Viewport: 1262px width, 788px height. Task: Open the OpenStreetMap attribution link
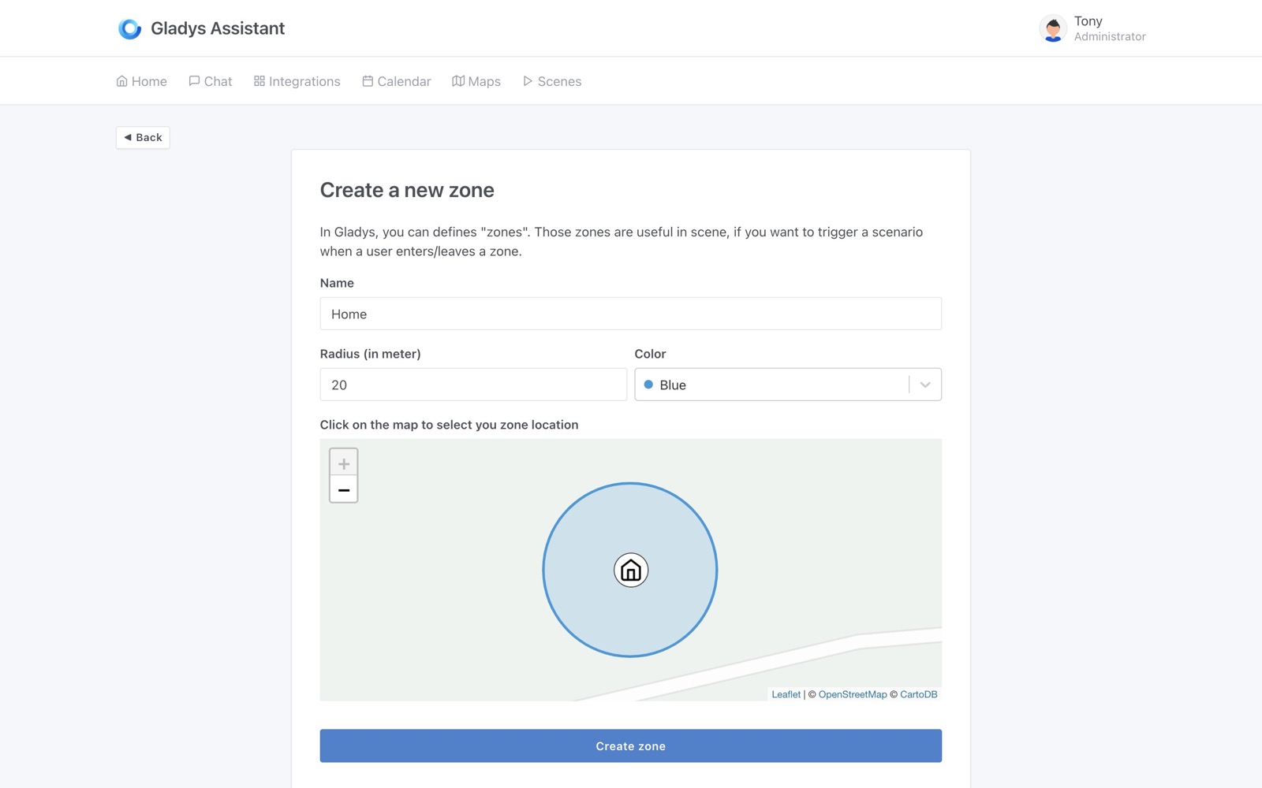(853, 694)
